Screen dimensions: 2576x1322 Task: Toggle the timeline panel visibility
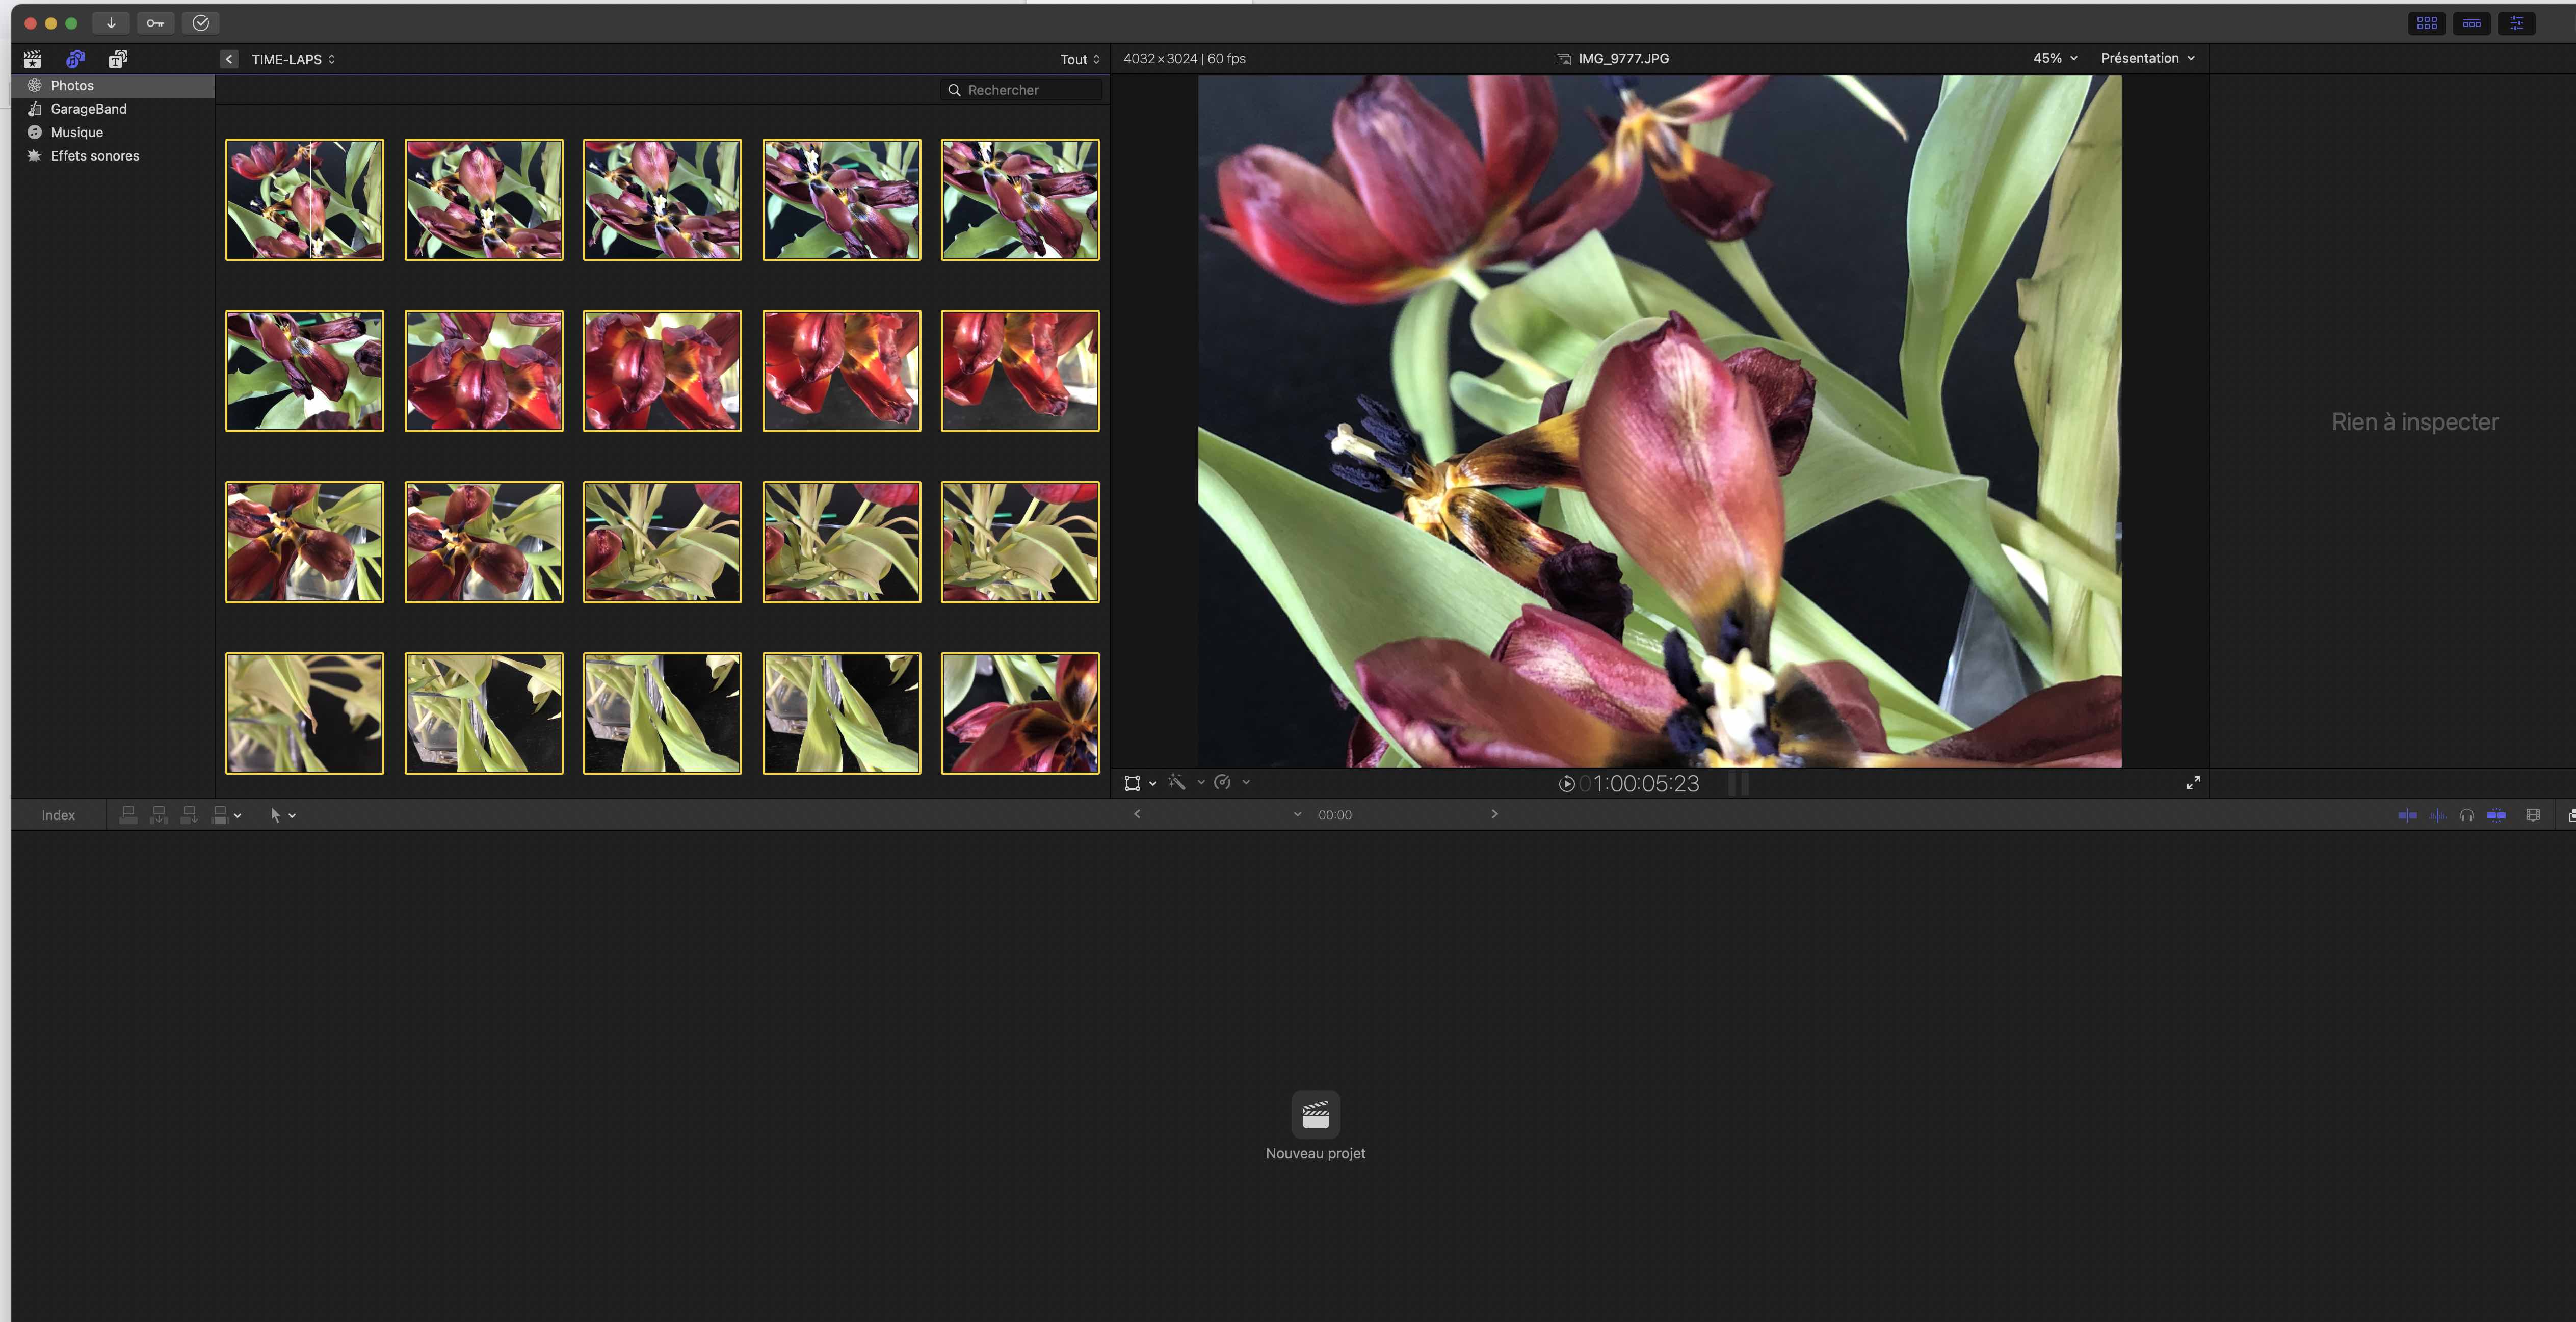2472,23
